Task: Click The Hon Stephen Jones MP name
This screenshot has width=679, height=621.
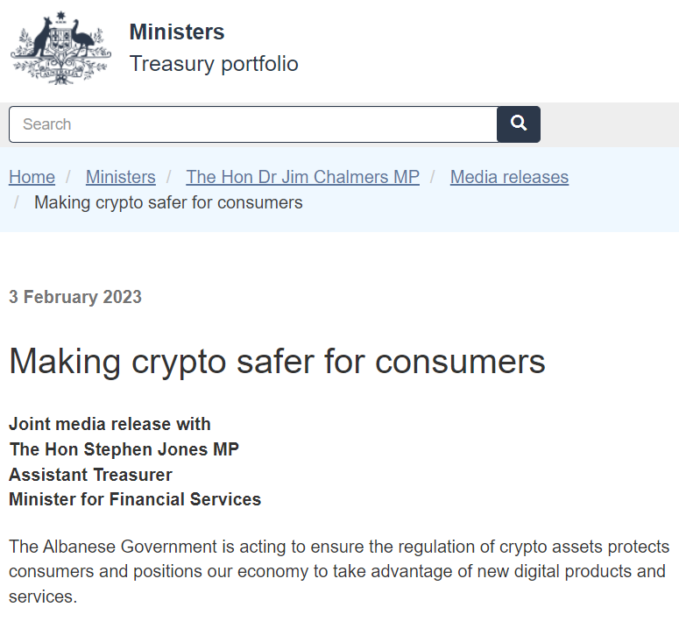Action: click(124, 449)
